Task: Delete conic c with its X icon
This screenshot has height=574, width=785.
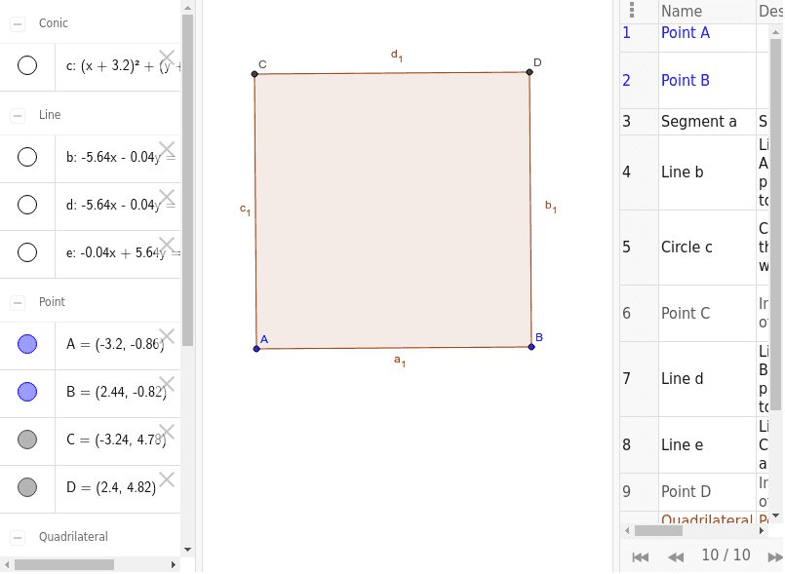Action: coord(167,58)
